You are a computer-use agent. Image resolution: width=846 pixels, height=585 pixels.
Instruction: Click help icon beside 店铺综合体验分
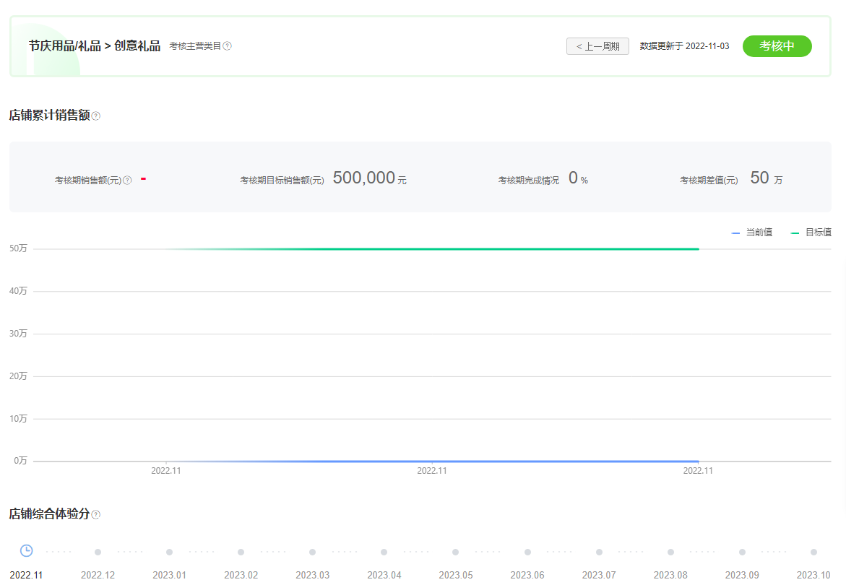(x=96, y=514)
